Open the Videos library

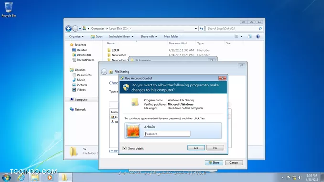coord(79,90)
